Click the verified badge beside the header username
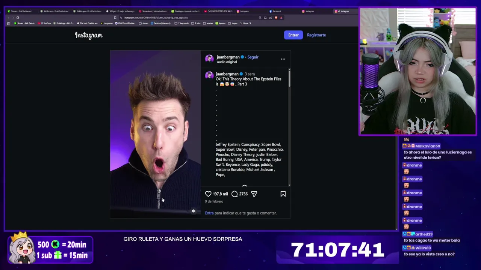481x270 pixels. (x=242, y=57)
